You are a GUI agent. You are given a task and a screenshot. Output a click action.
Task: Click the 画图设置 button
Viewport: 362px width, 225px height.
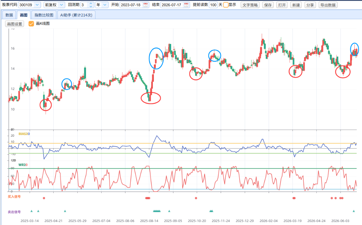(15, 24)
